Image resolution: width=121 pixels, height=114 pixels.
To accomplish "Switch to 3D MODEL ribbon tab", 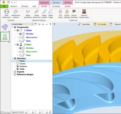I will point(56,6).
